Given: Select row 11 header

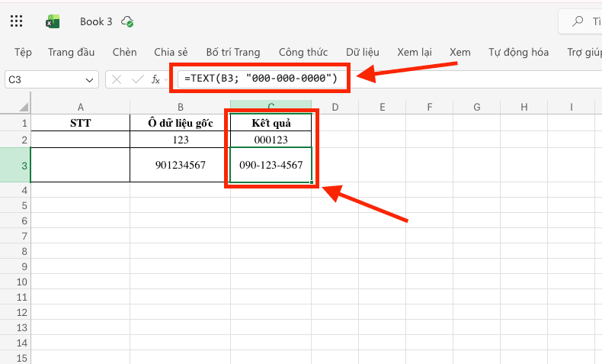Looking at the screenshot, I should tap(15, 297).
